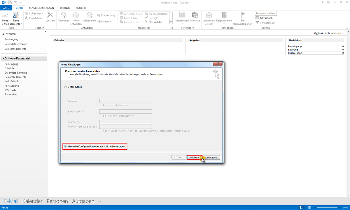Open the E-Mail filtern dropdown

pyautogui.click(x=265, y=23)
